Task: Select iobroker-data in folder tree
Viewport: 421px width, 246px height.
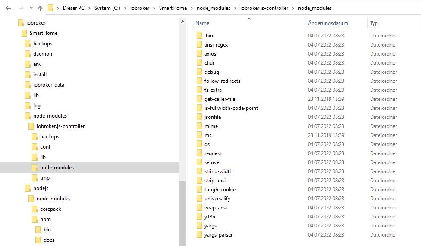Action: pos(49,85)
